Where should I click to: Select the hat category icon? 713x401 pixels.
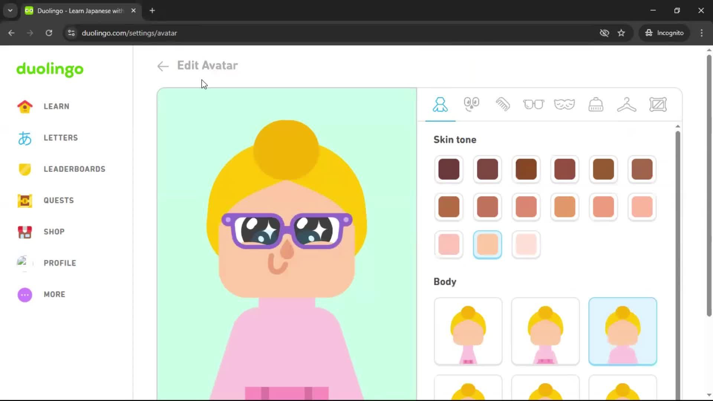tap(596, 104)
